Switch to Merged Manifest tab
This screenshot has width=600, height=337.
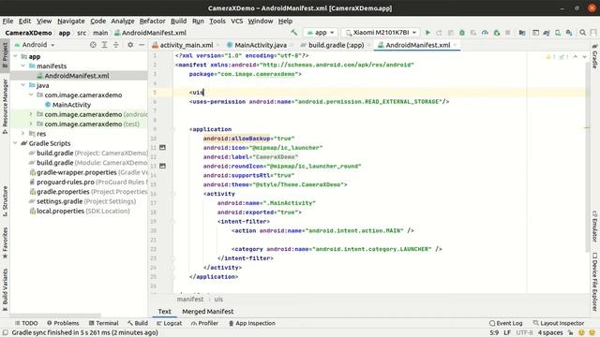coord(208,312)
